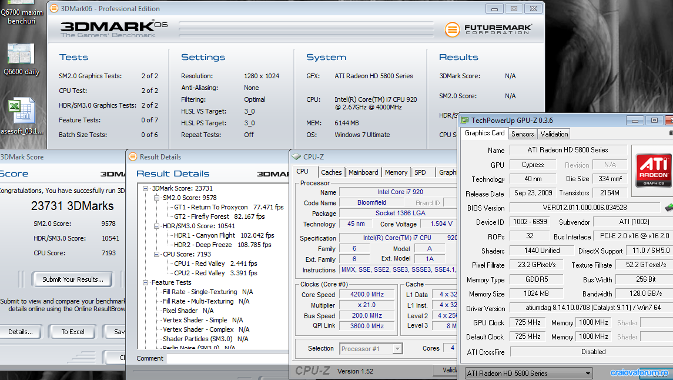Open the Validation tab in GPU-Z
The height and width of the screenshot is (380, 673).
coord(554,134)
